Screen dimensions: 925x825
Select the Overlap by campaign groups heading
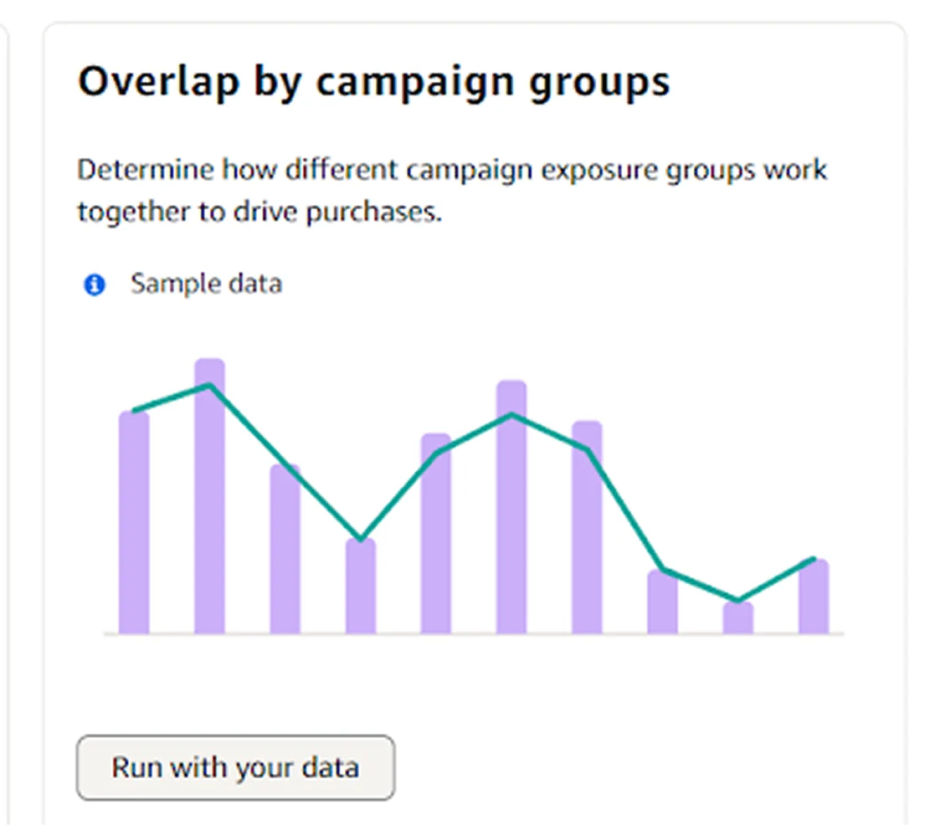(373, 82)
